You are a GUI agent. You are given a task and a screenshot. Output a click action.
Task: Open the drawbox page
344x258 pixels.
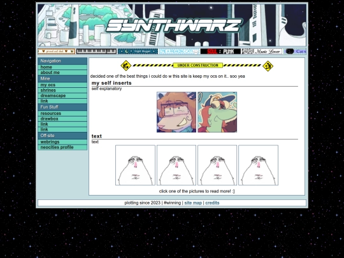point(62,118)
